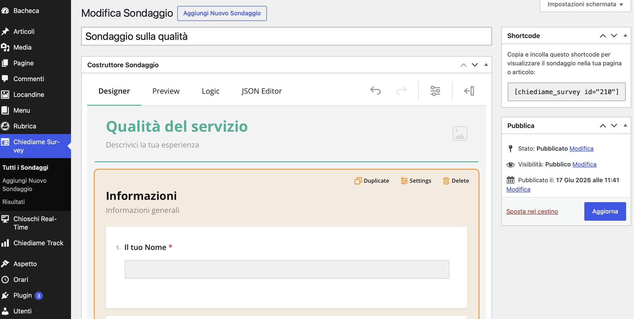Viewport: 634px width, 319px height.
Task: Open the page Settings icon
Action: tap(404, 181)
